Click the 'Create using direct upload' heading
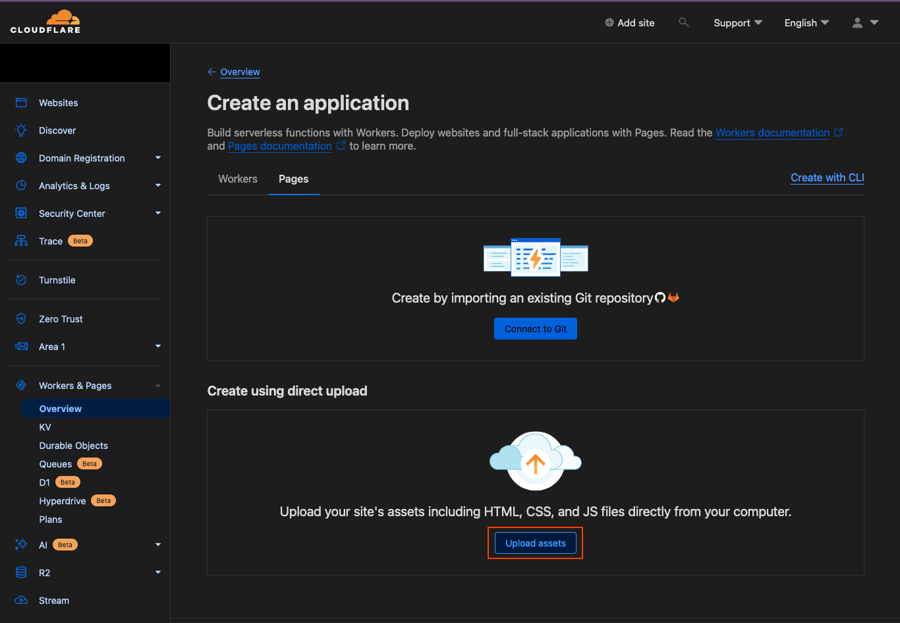This screenshot has width=900, height=623. [x=287, y=391]
